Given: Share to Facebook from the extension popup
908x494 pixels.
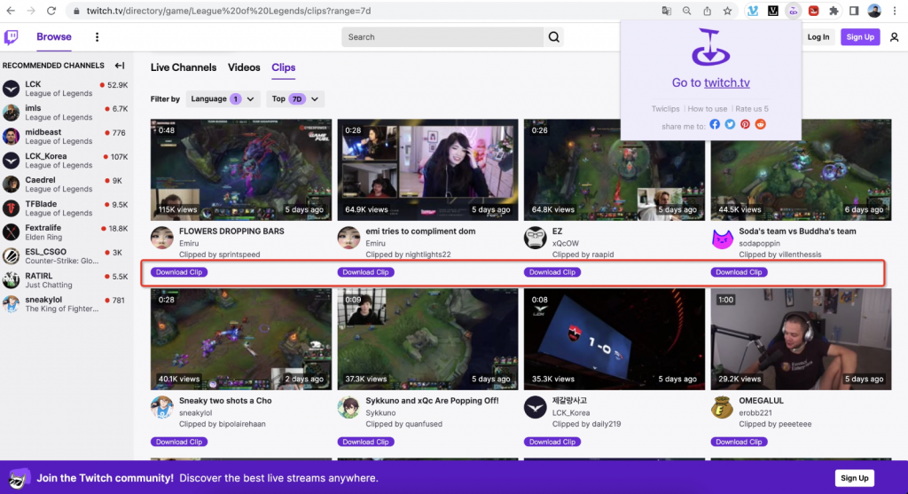Looking at the screenshot, I should click(715, 124).
